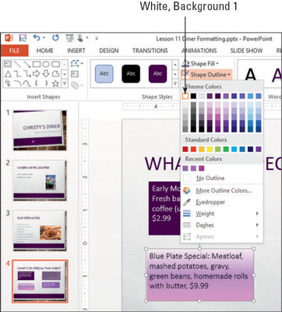The width and height of the screenshot is (282, 312).
Task: Select the Curve line shape
Action: click(x=27, y=83)
